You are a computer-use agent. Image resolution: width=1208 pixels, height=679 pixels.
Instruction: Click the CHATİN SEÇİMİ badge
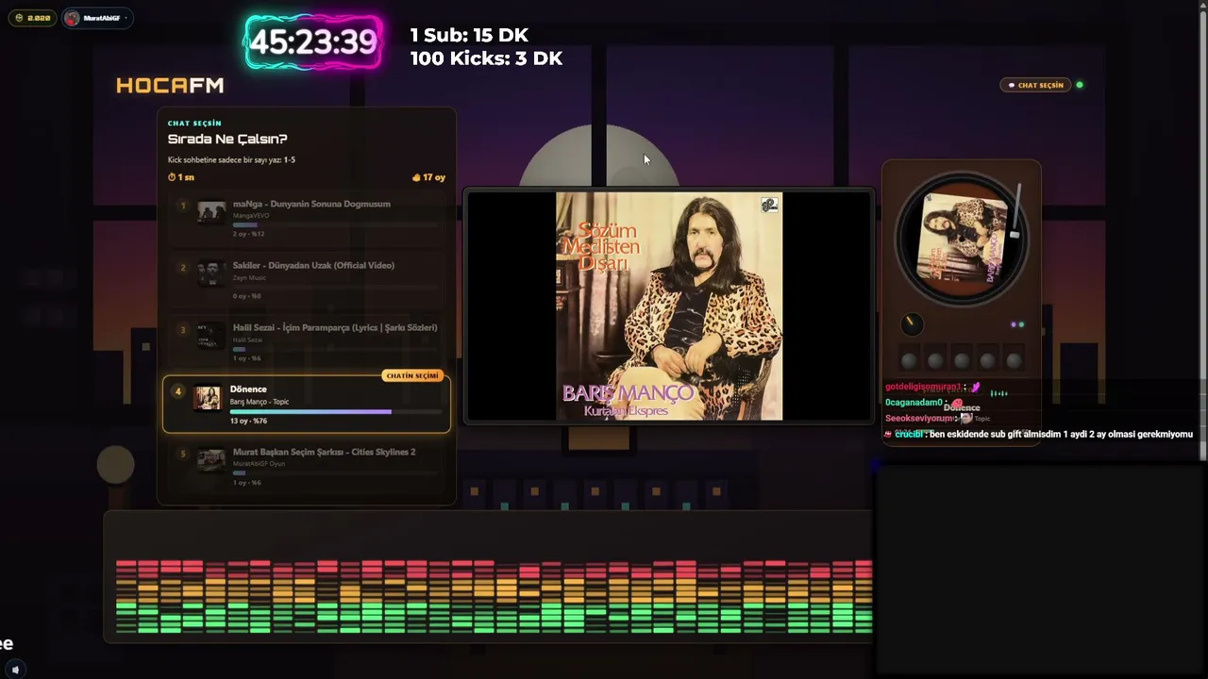pyautogui.click(x=412, y=375)
